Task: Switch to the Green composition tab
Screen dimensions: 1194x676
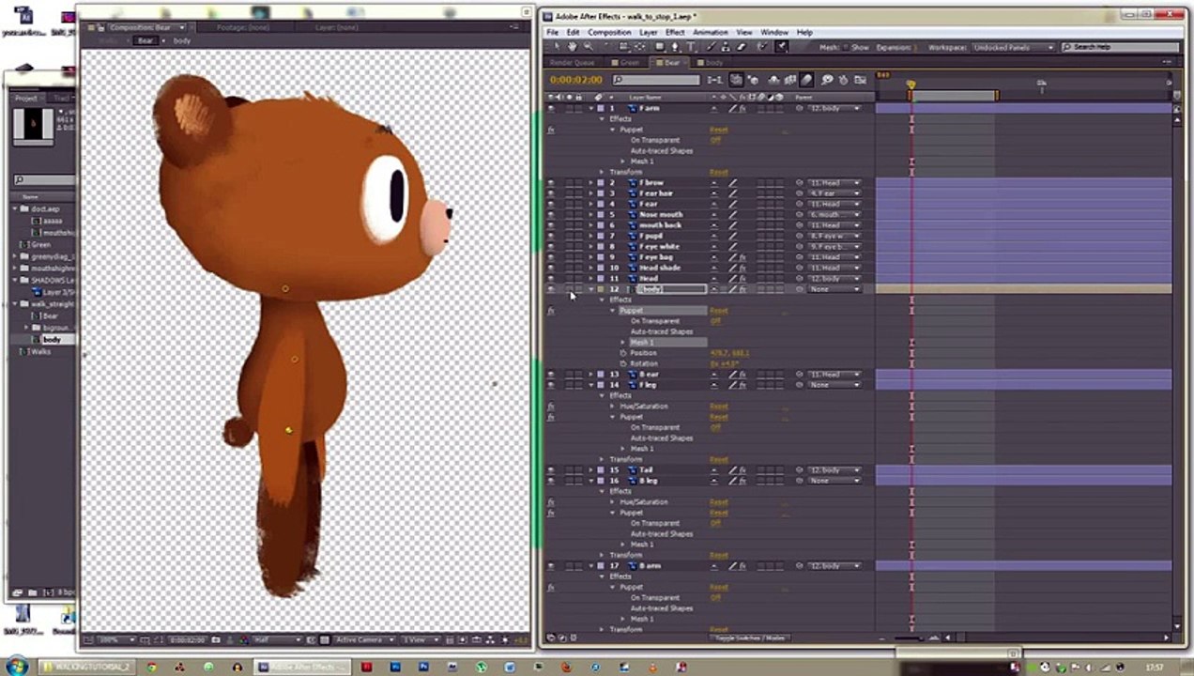Action: tap(629, 63)
